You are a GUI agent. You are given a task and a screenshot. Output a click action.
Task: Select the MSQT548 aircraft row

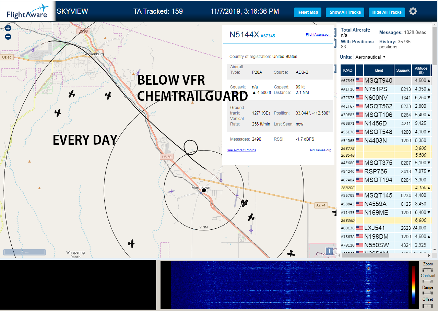(x=386, y=132)
